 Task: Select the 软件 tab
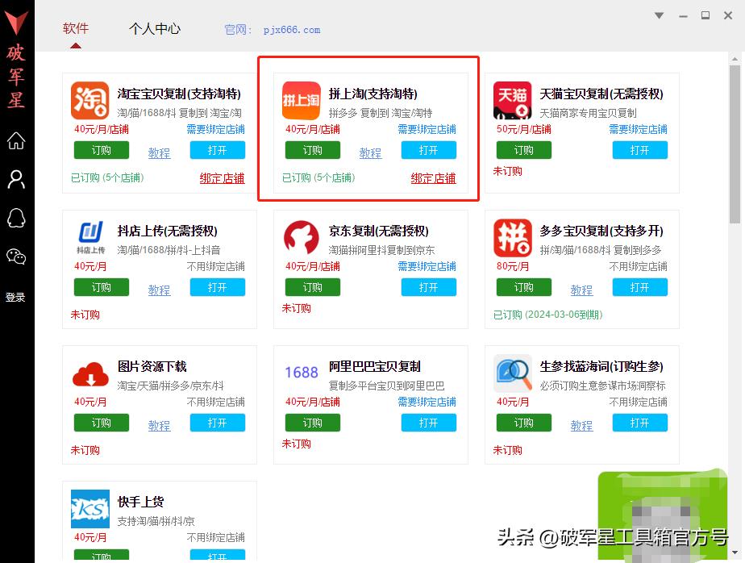click(76, 28)
